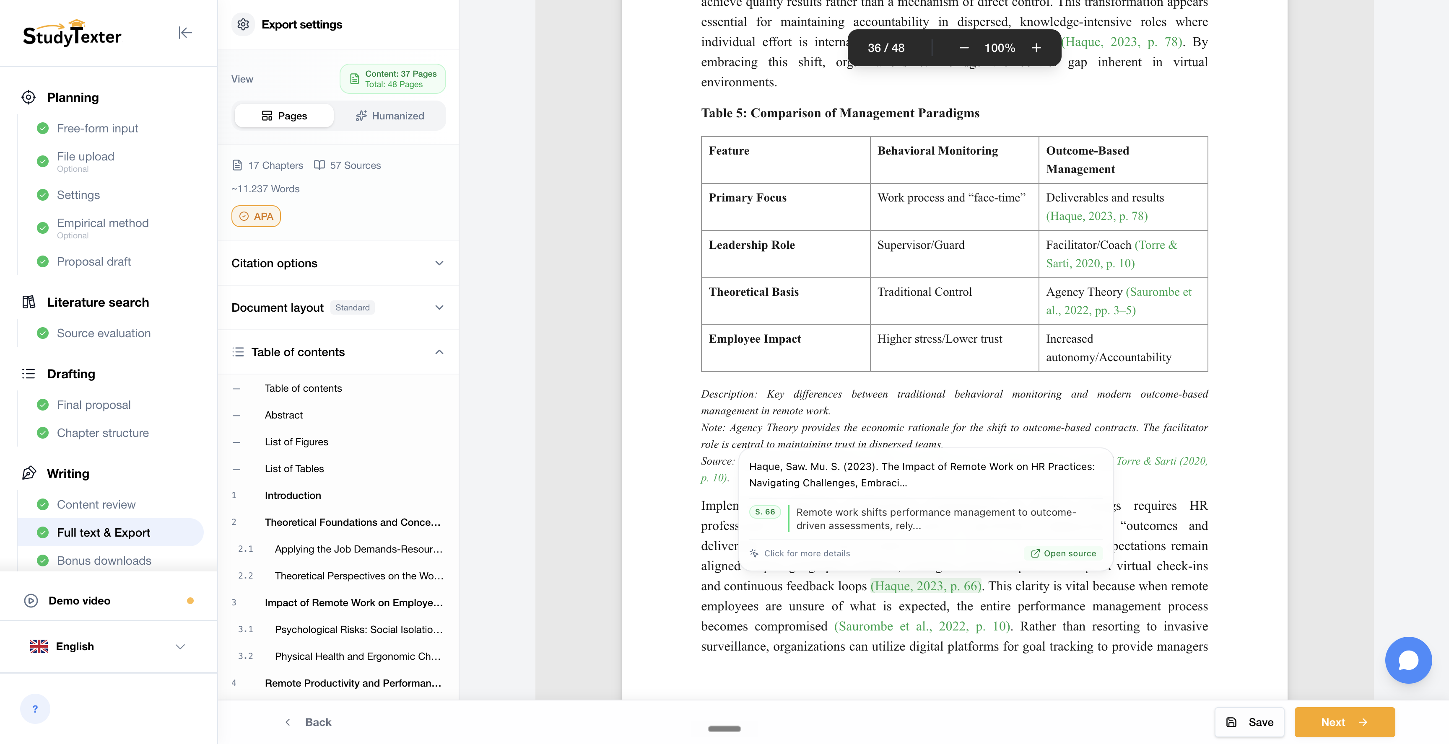Click the UK flag language icon
Image resolution: width=1449 pixels, height=744 pixels.
39,646
